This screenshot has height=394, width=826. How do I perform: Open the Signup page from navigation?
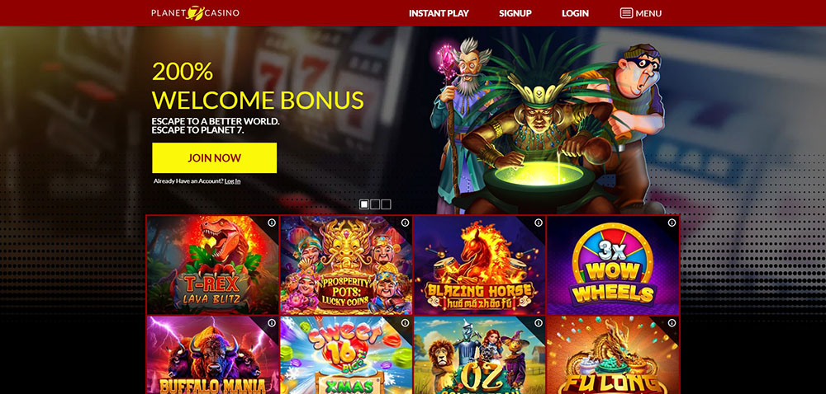point(515,13)
